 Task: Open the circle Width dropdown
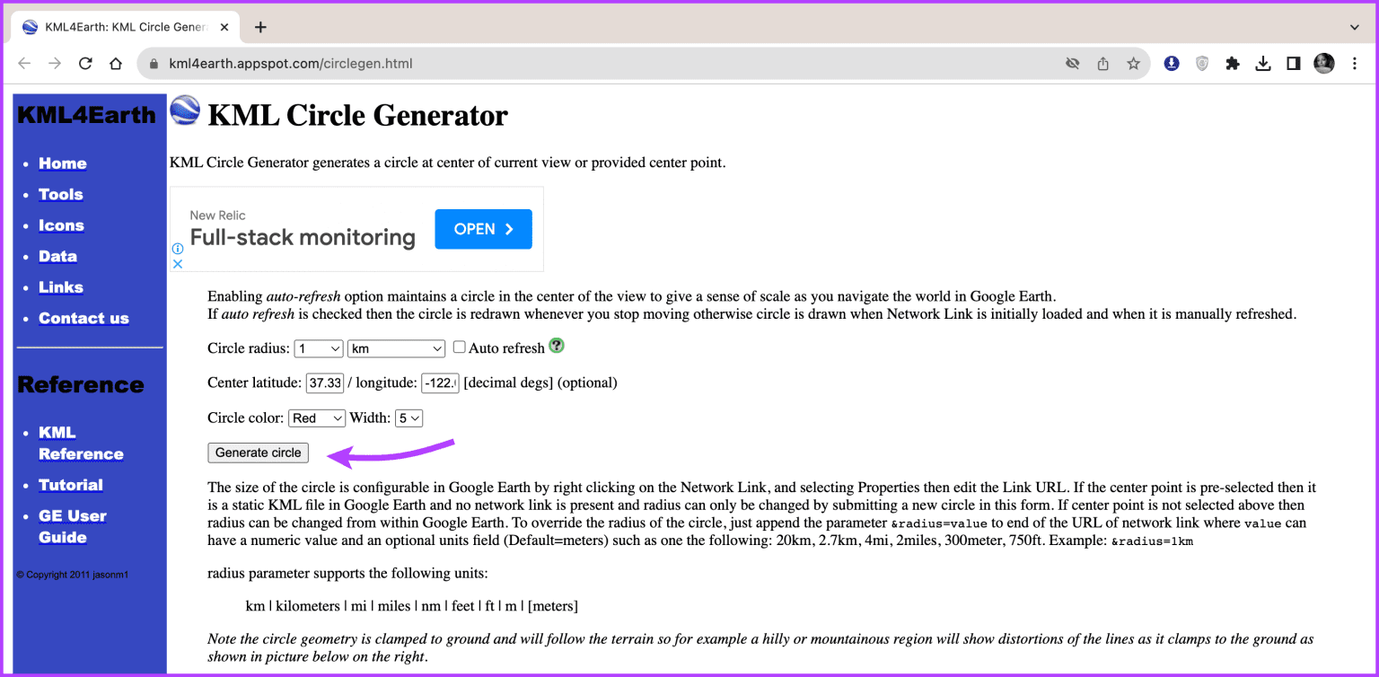[x=408, y=418]
